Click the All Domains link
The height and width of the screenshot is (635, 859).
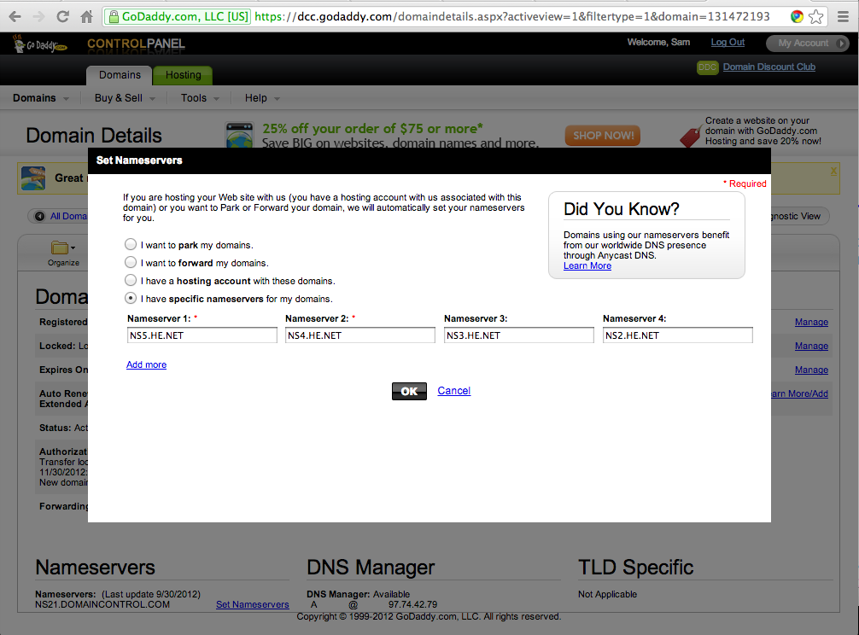[68, 216]
